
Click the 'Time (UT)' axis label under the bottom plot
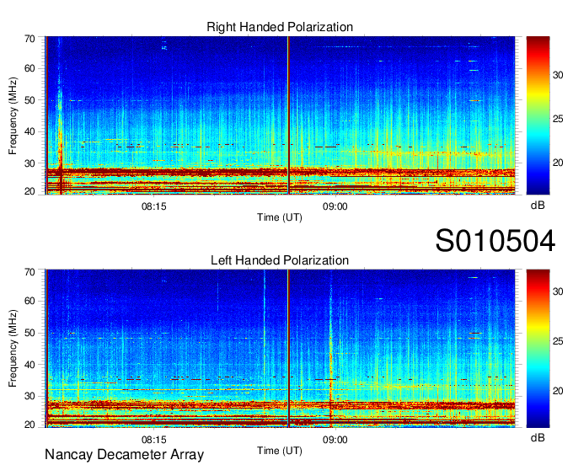[x=280, y=451]
